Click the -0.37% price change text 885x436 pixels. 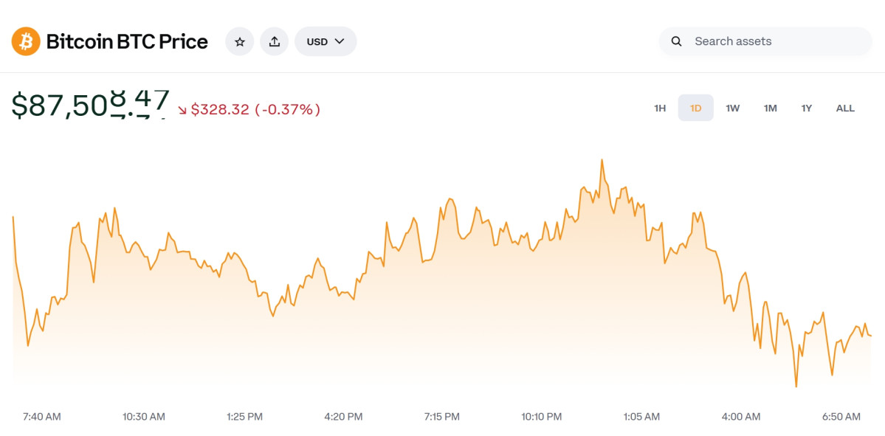click(x=287, y=110)
